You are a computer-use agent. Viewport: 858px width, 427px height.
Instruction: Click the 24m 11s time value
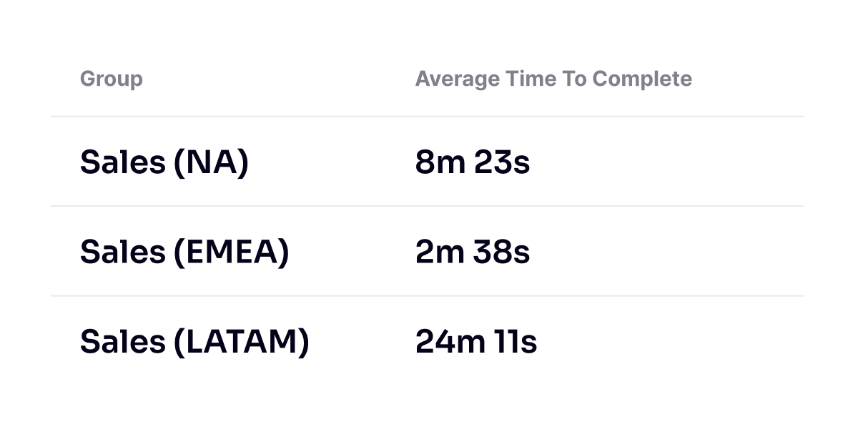click(476, 342)
